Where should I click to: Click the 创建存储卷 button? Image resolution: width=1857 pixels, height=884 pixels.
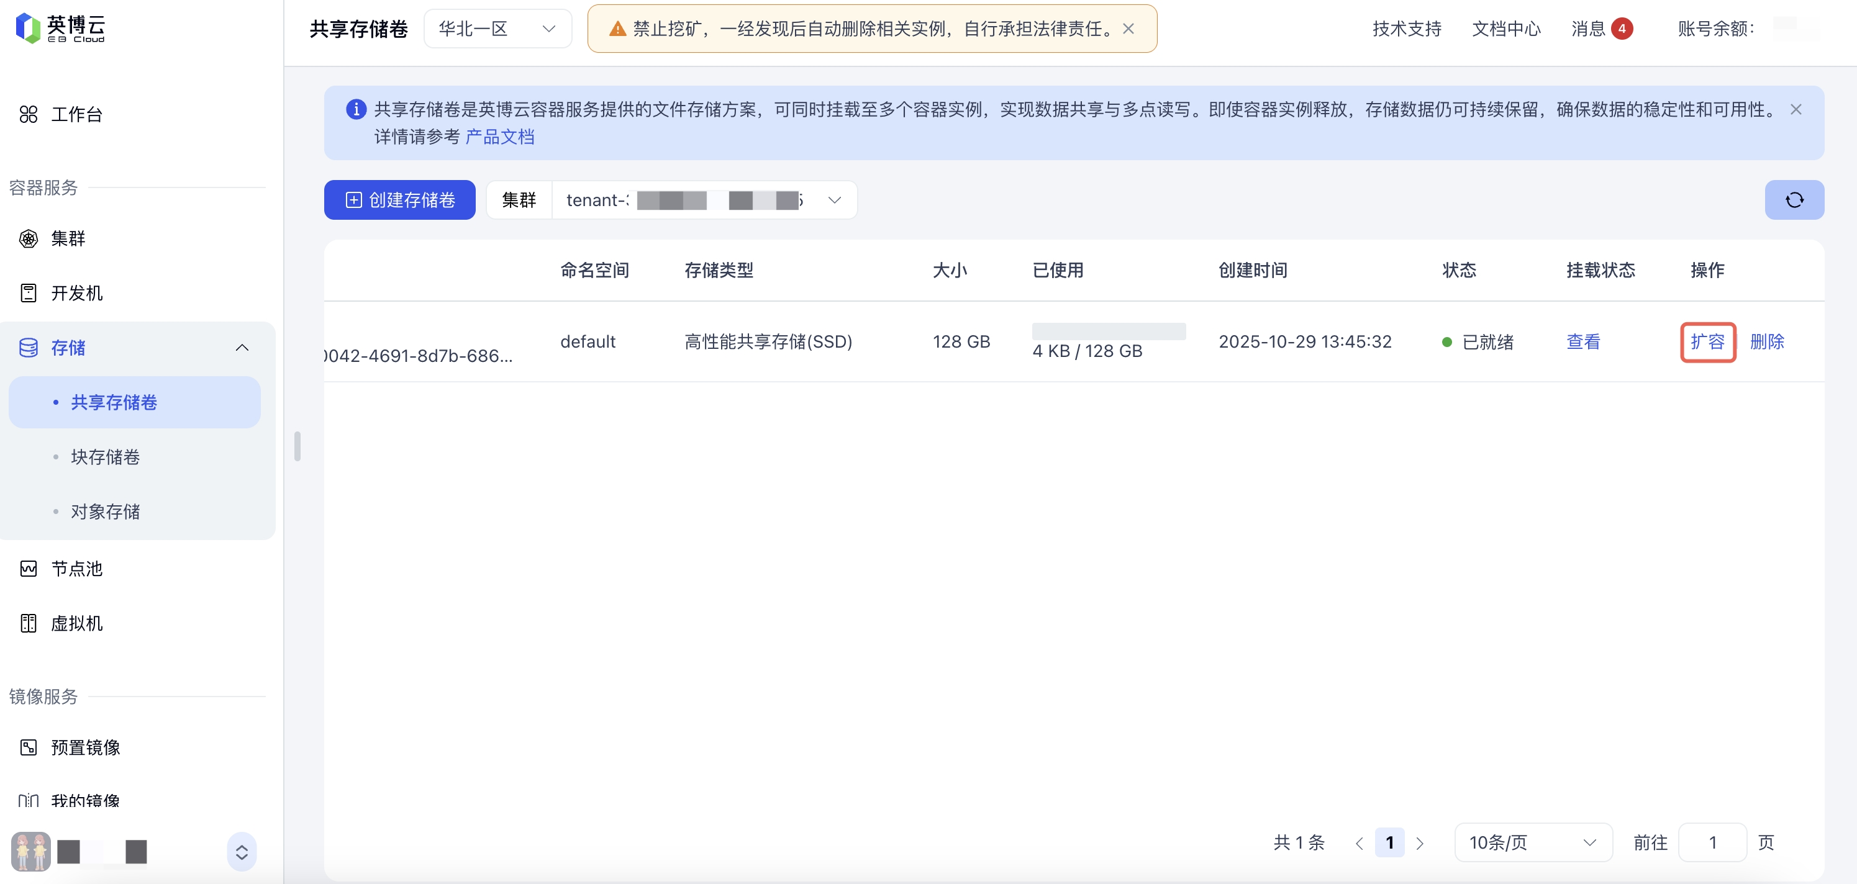[x=399, y=199]
